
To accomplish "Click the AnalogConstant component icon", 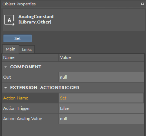I will [x=9, y=20].
